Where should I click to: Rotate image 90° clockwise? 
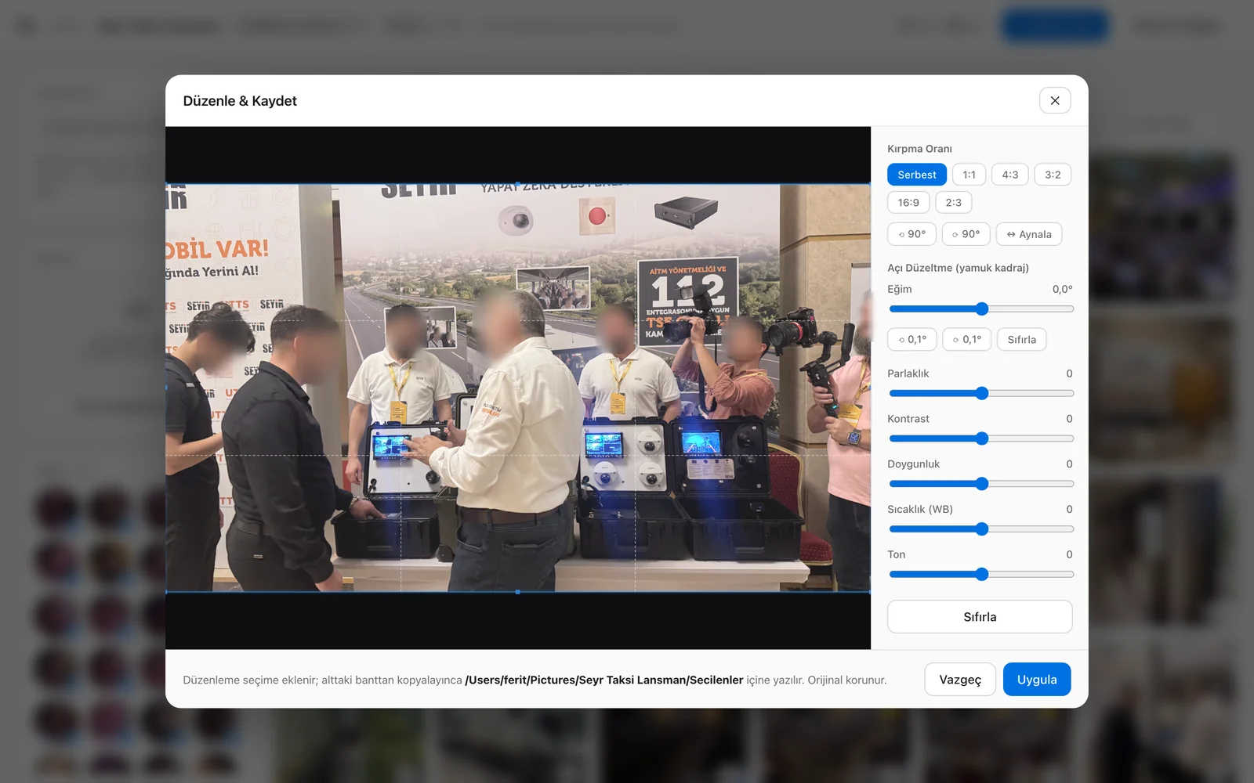coord(966,234)
